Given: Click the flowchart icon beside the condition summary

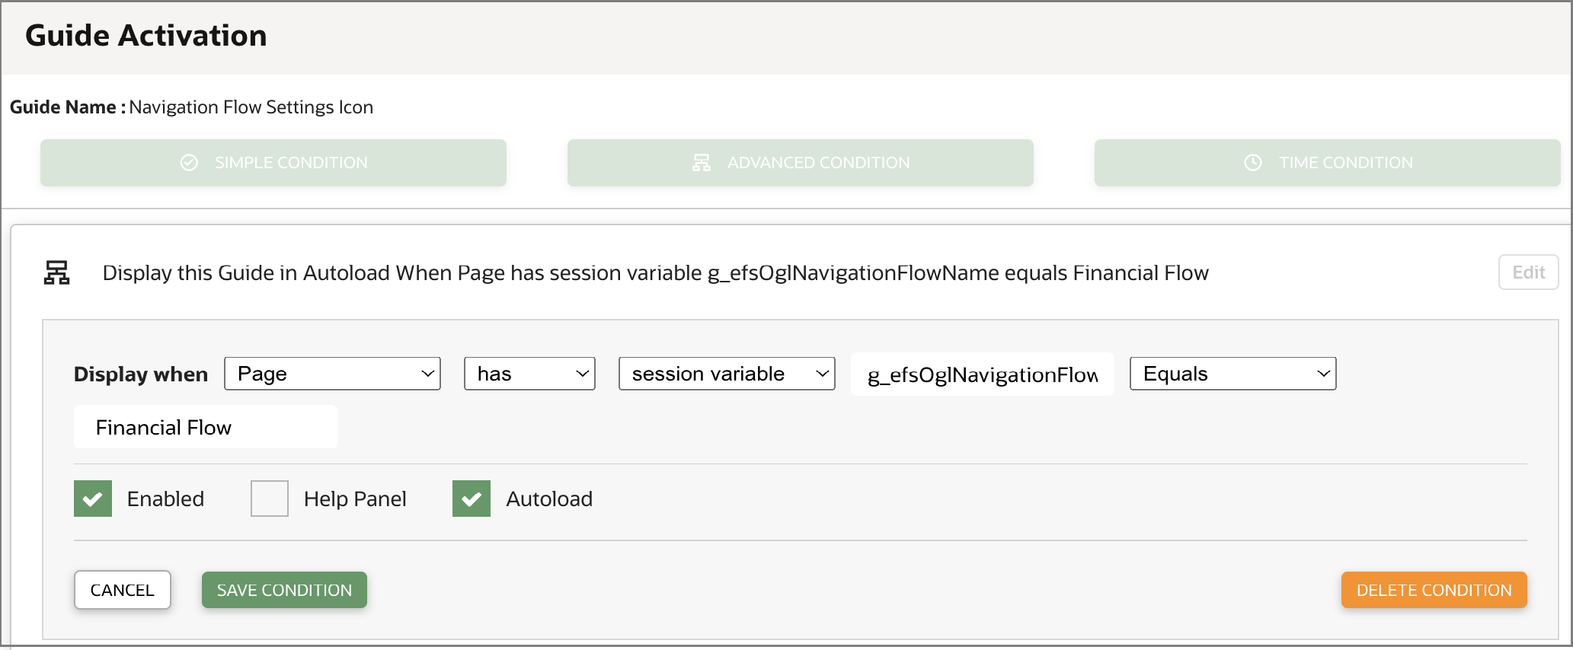Looking at the screenshot, I should pos(58,272).
